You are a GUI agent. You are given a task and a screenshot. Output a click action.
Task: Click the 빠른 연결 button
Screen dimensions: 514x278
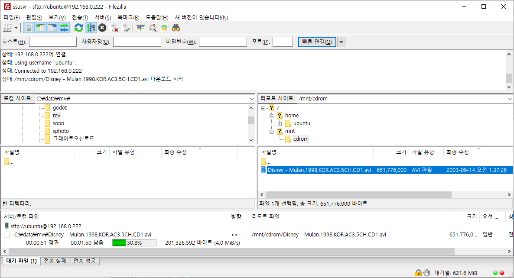click(x=317, y=42)
